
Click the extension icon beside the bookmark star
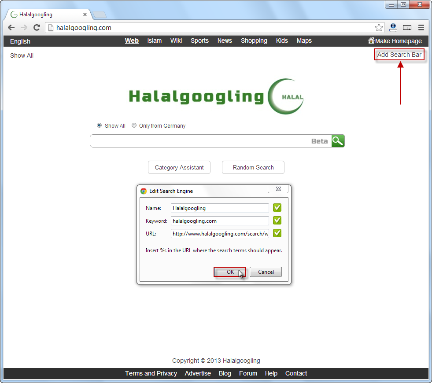click(x=393, y=28)
